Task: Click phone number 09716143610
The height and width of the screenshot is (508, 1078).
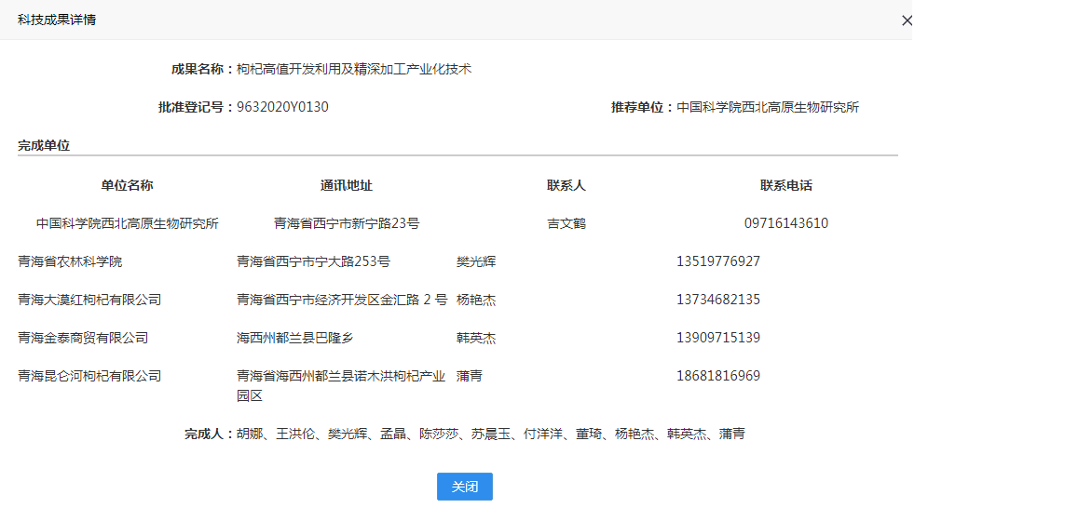Action: 786,223
